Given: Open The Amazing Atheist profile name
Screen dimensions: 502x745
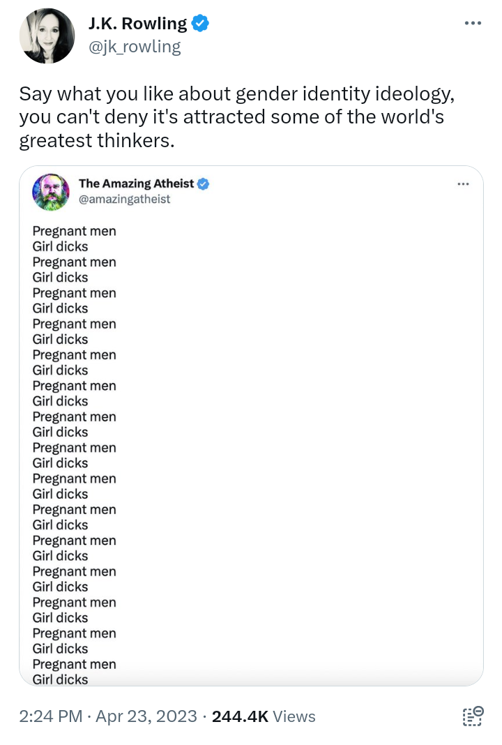Looking at the screenshot, I should tap(136, 184).
